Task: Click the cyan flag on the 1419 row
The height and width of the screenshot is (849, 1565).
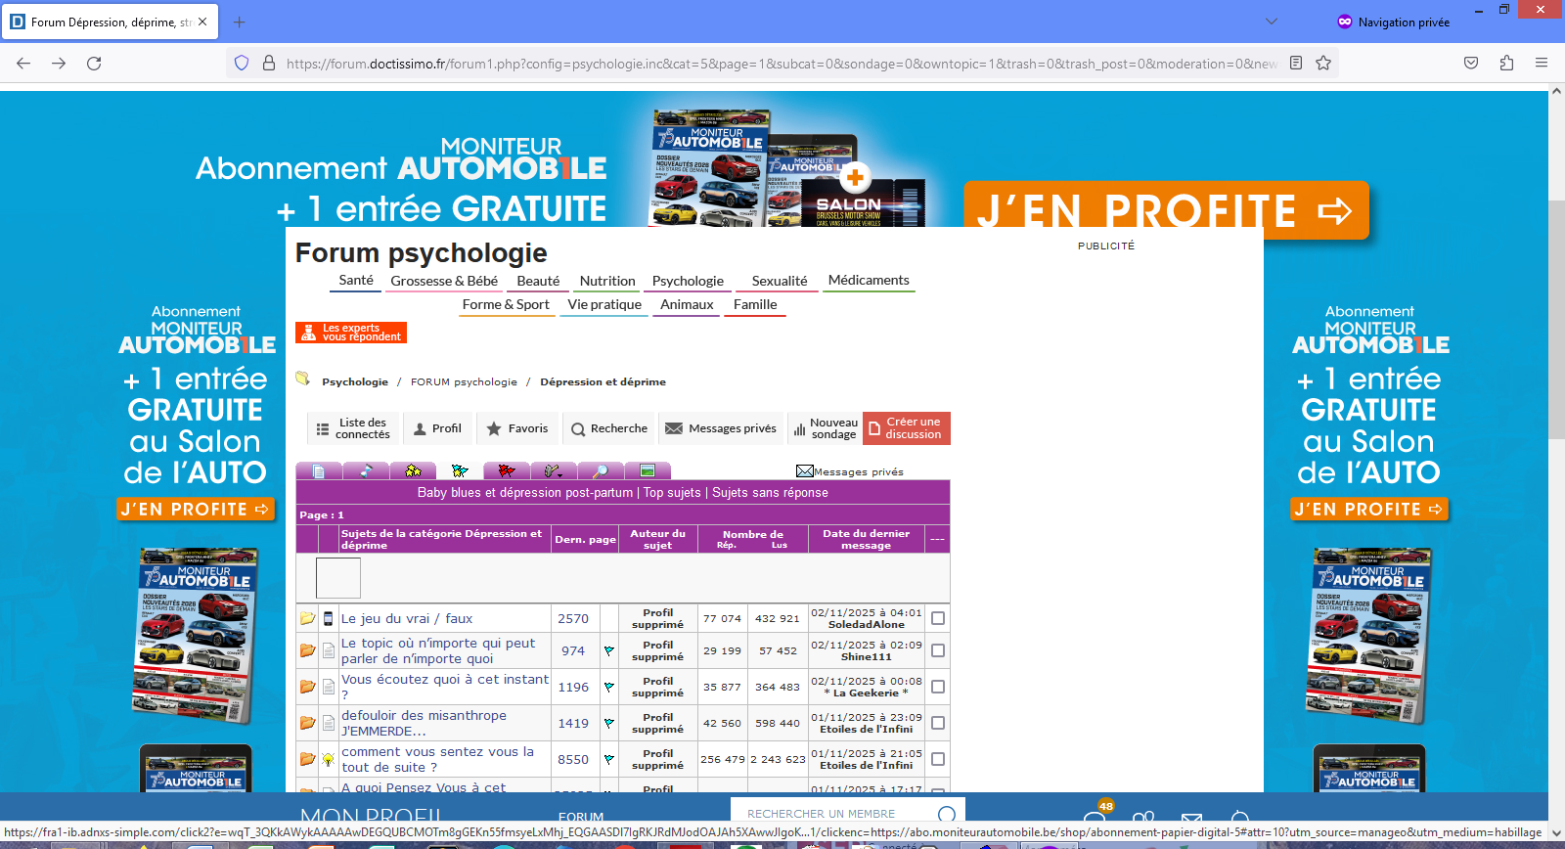Action: pyautogui.click(x=608, y=723)
